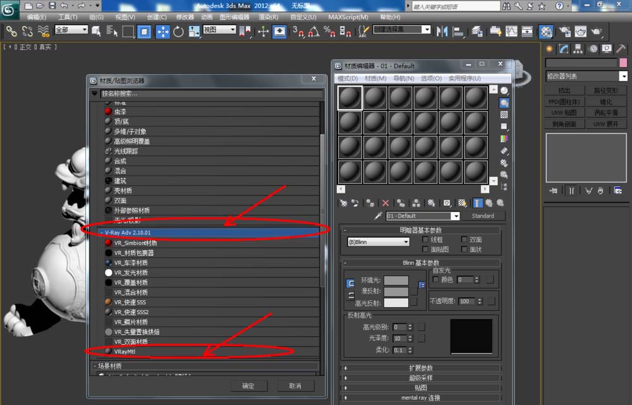The width and height of the screenshot is (632, 405).
Task: Open the Hierarchy command panel tab
Action: [578, 49]
